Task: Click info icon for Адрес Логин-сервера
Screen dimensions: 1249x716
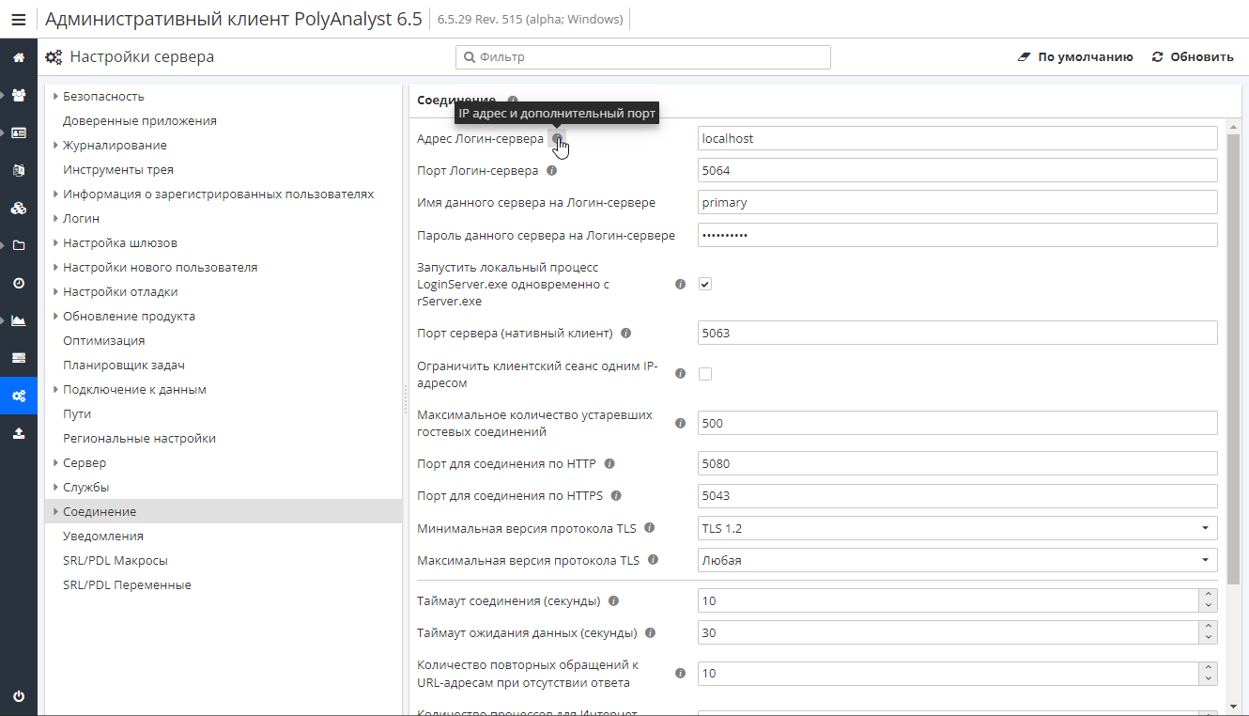Action: click(557, 138)
